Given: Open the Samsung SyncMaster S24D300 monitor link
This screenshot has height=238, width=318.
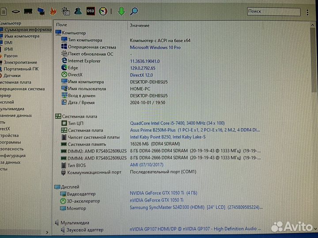Looking at the screenshot, I should tap(196, 208).
